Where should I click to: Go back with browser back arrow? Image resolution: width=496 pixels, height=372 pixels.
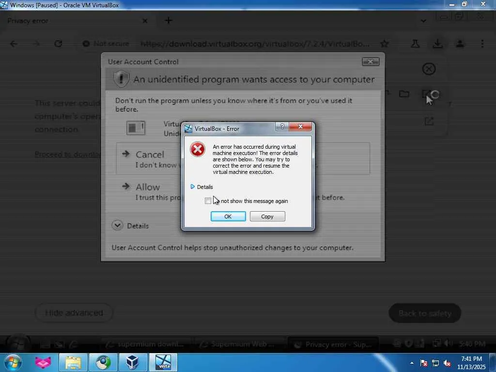tap(13, 44)
